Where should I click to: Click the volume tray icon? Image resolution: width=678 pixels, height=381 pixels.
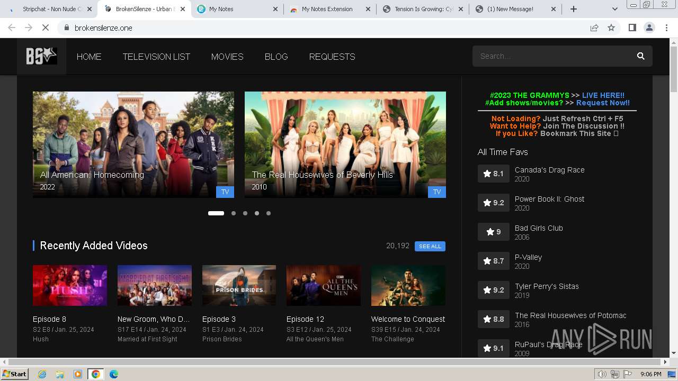pyautogui.click(x=602, y=374)
